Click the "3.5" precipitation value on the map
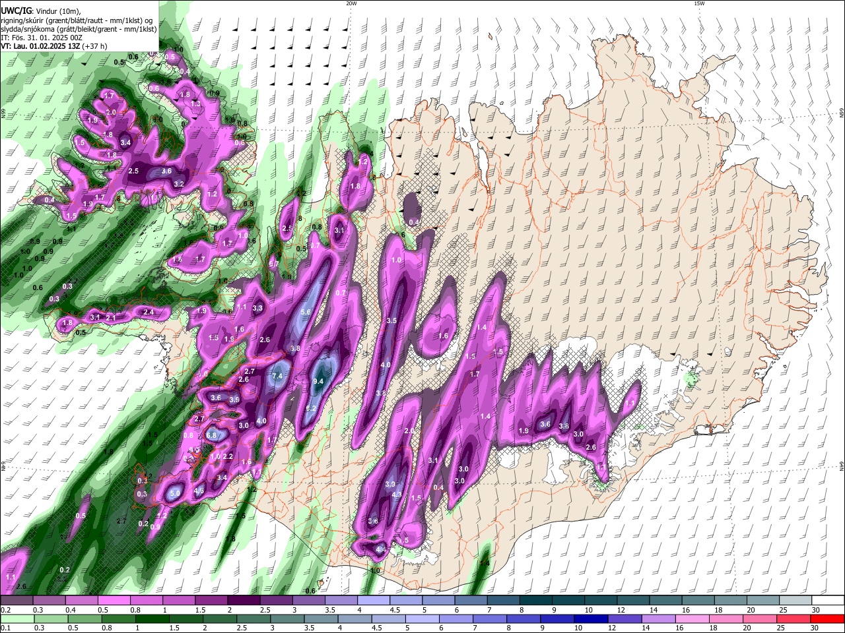Image resolution: width=845 pixels, height=633 pixels. coord(391,320)
